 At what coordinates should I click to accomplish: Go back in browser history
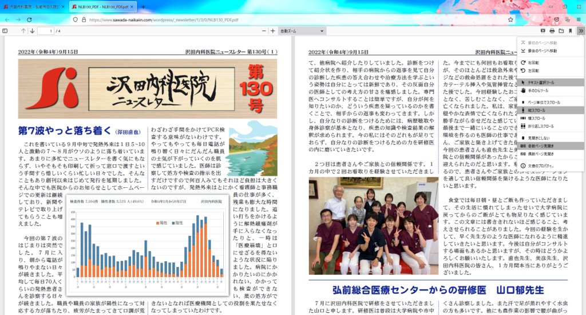click(x=7, y=19)
